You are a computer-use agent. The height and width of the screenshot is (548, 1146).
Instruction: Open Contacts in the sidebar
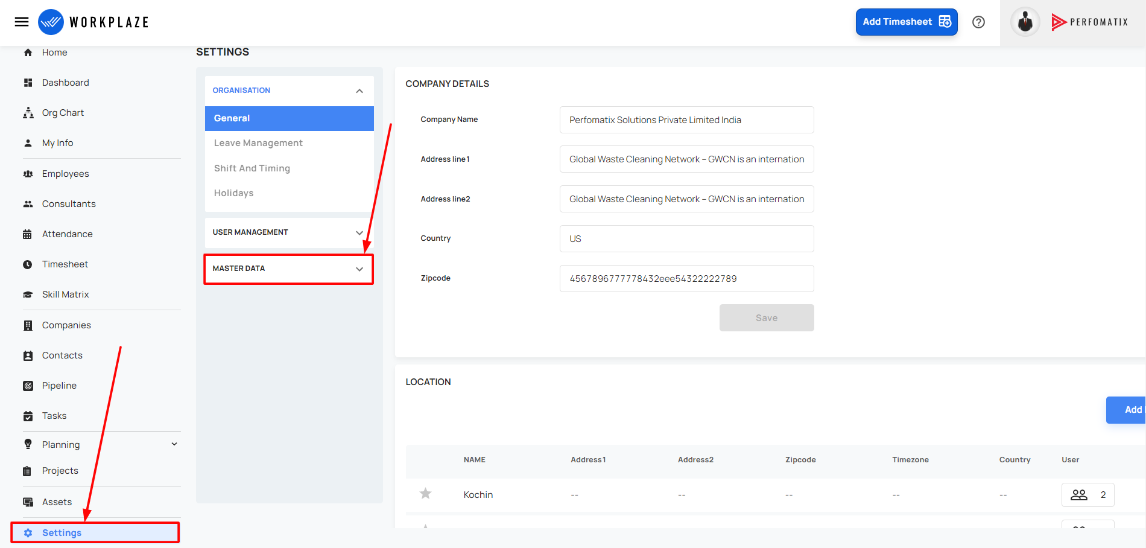click(x=62, y=355)
